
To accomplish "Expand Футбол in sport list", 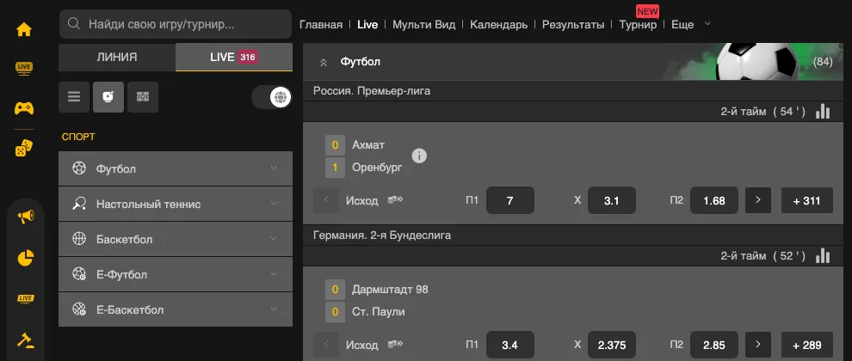I will coord(176,168).
